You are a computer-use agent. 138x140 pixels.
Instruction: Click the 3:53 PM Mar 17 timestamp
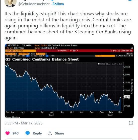23,123
